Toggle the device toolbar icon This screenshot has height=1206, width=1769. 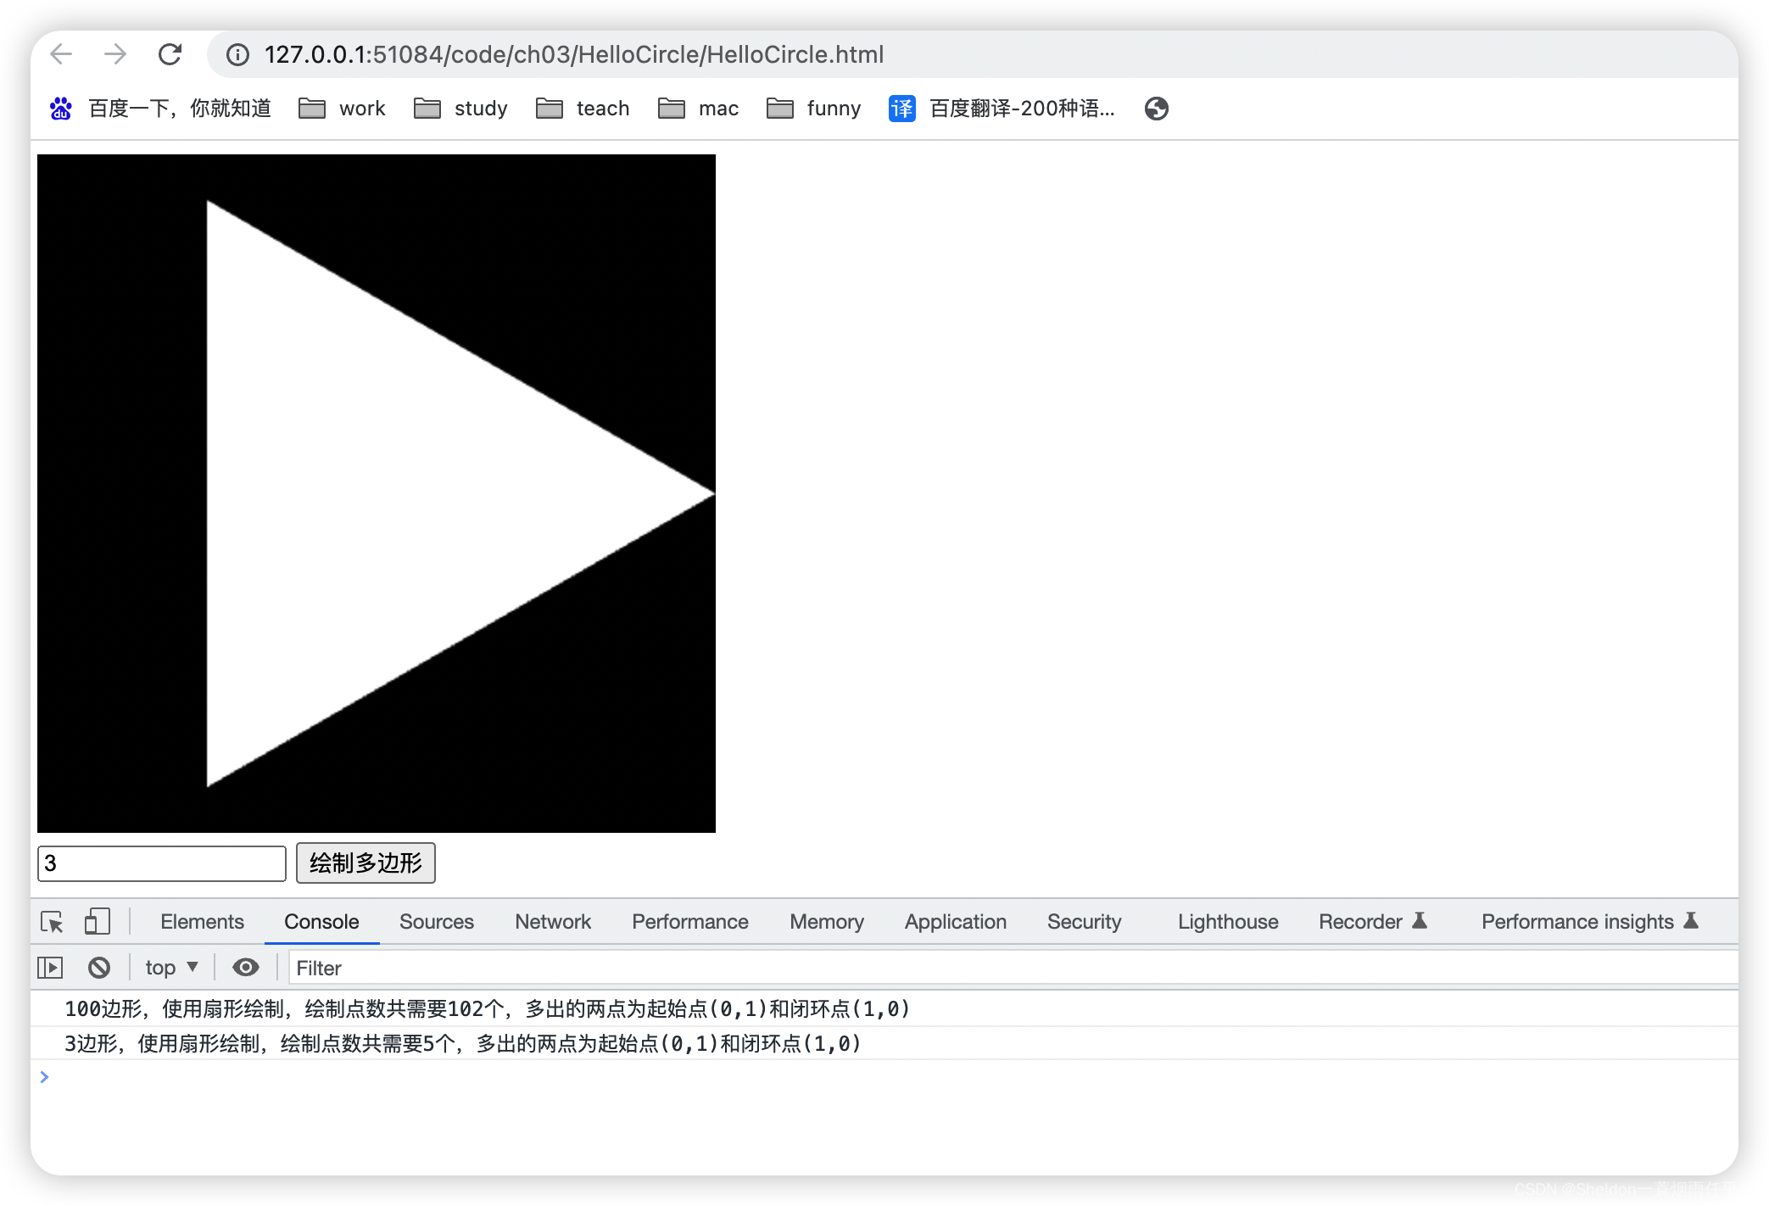click(x=97, y=922)
